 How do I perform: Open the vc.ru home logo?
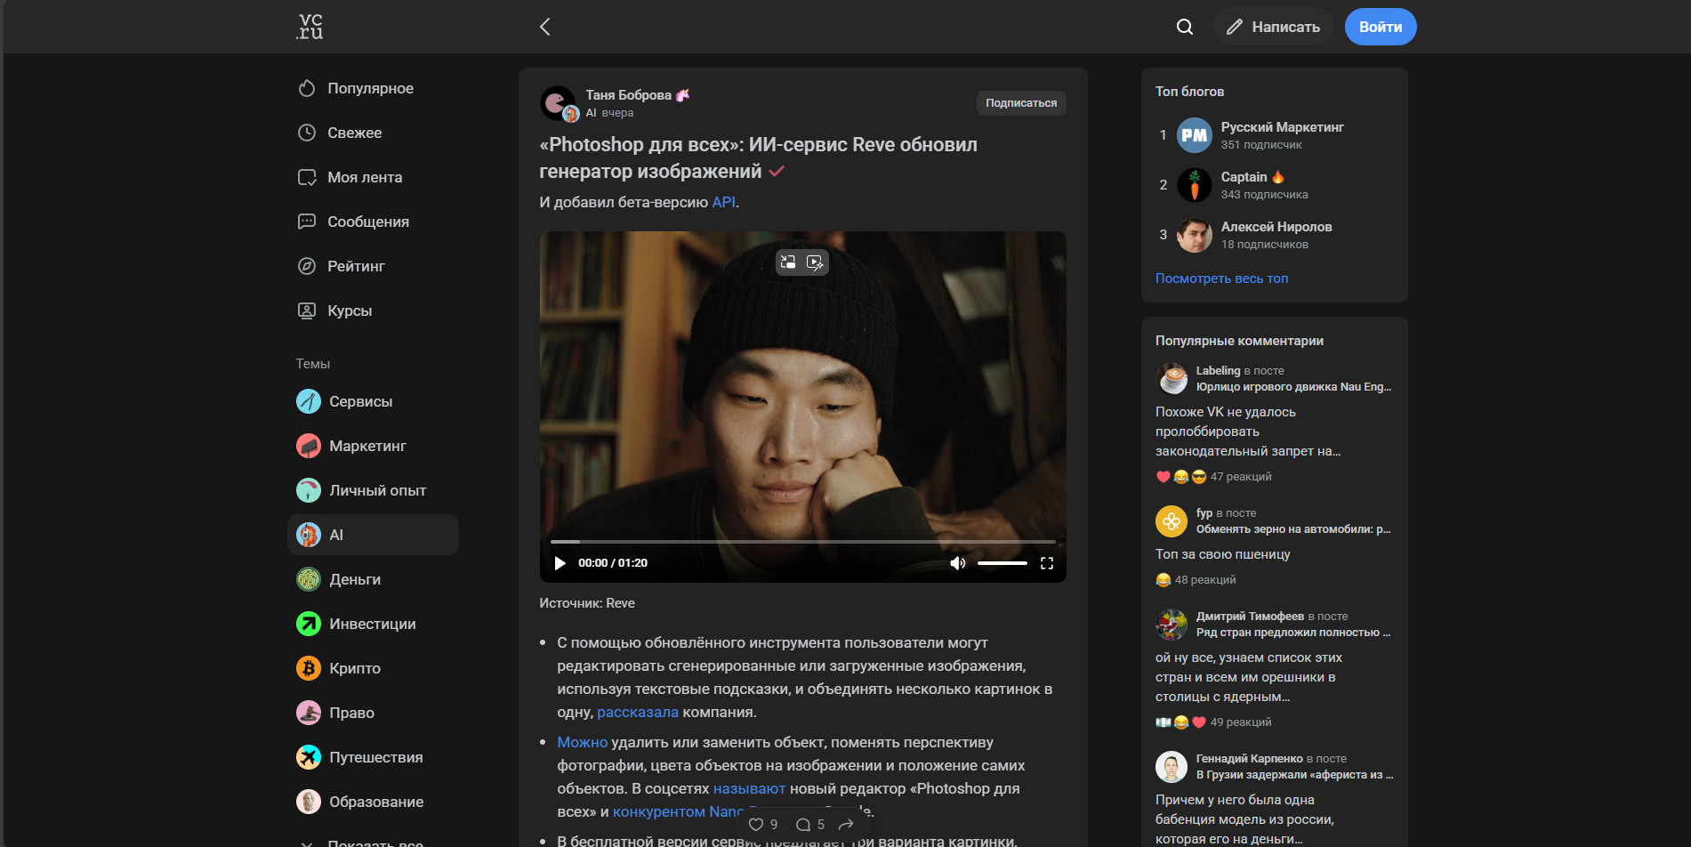[x=310, y=27]
